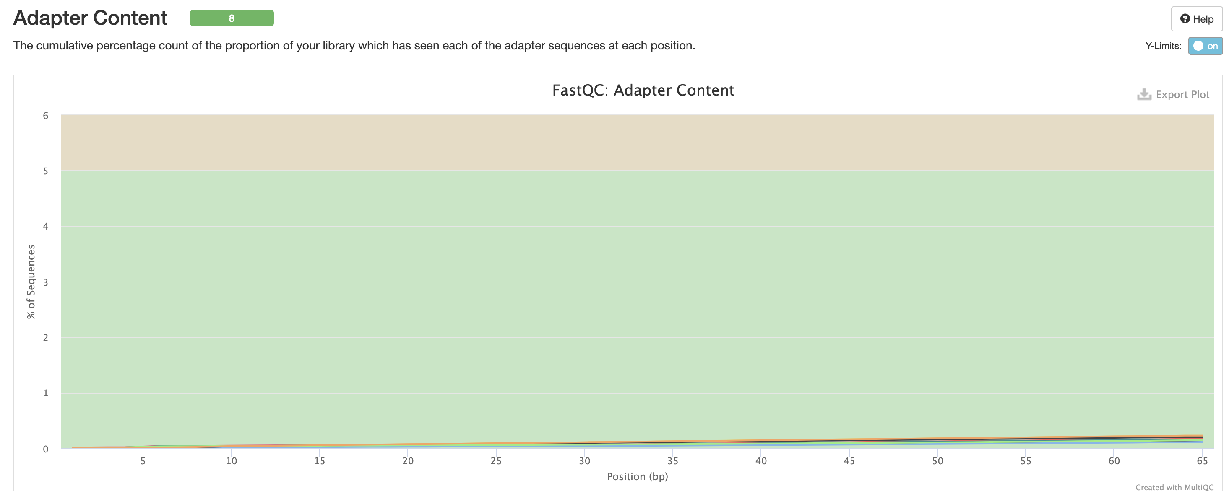Click the beige warning band above 5%
Screen dimensions: 1229x491
click(x=637, y=142)
